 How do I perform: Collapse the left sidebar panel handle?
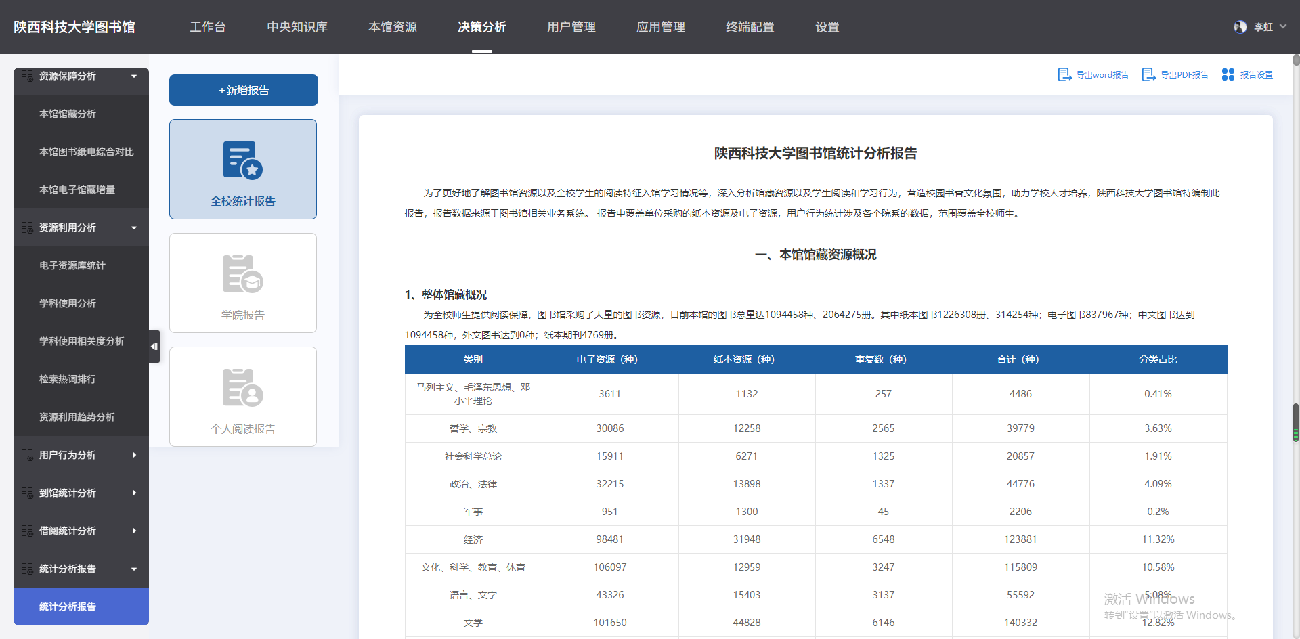point(154,347)
